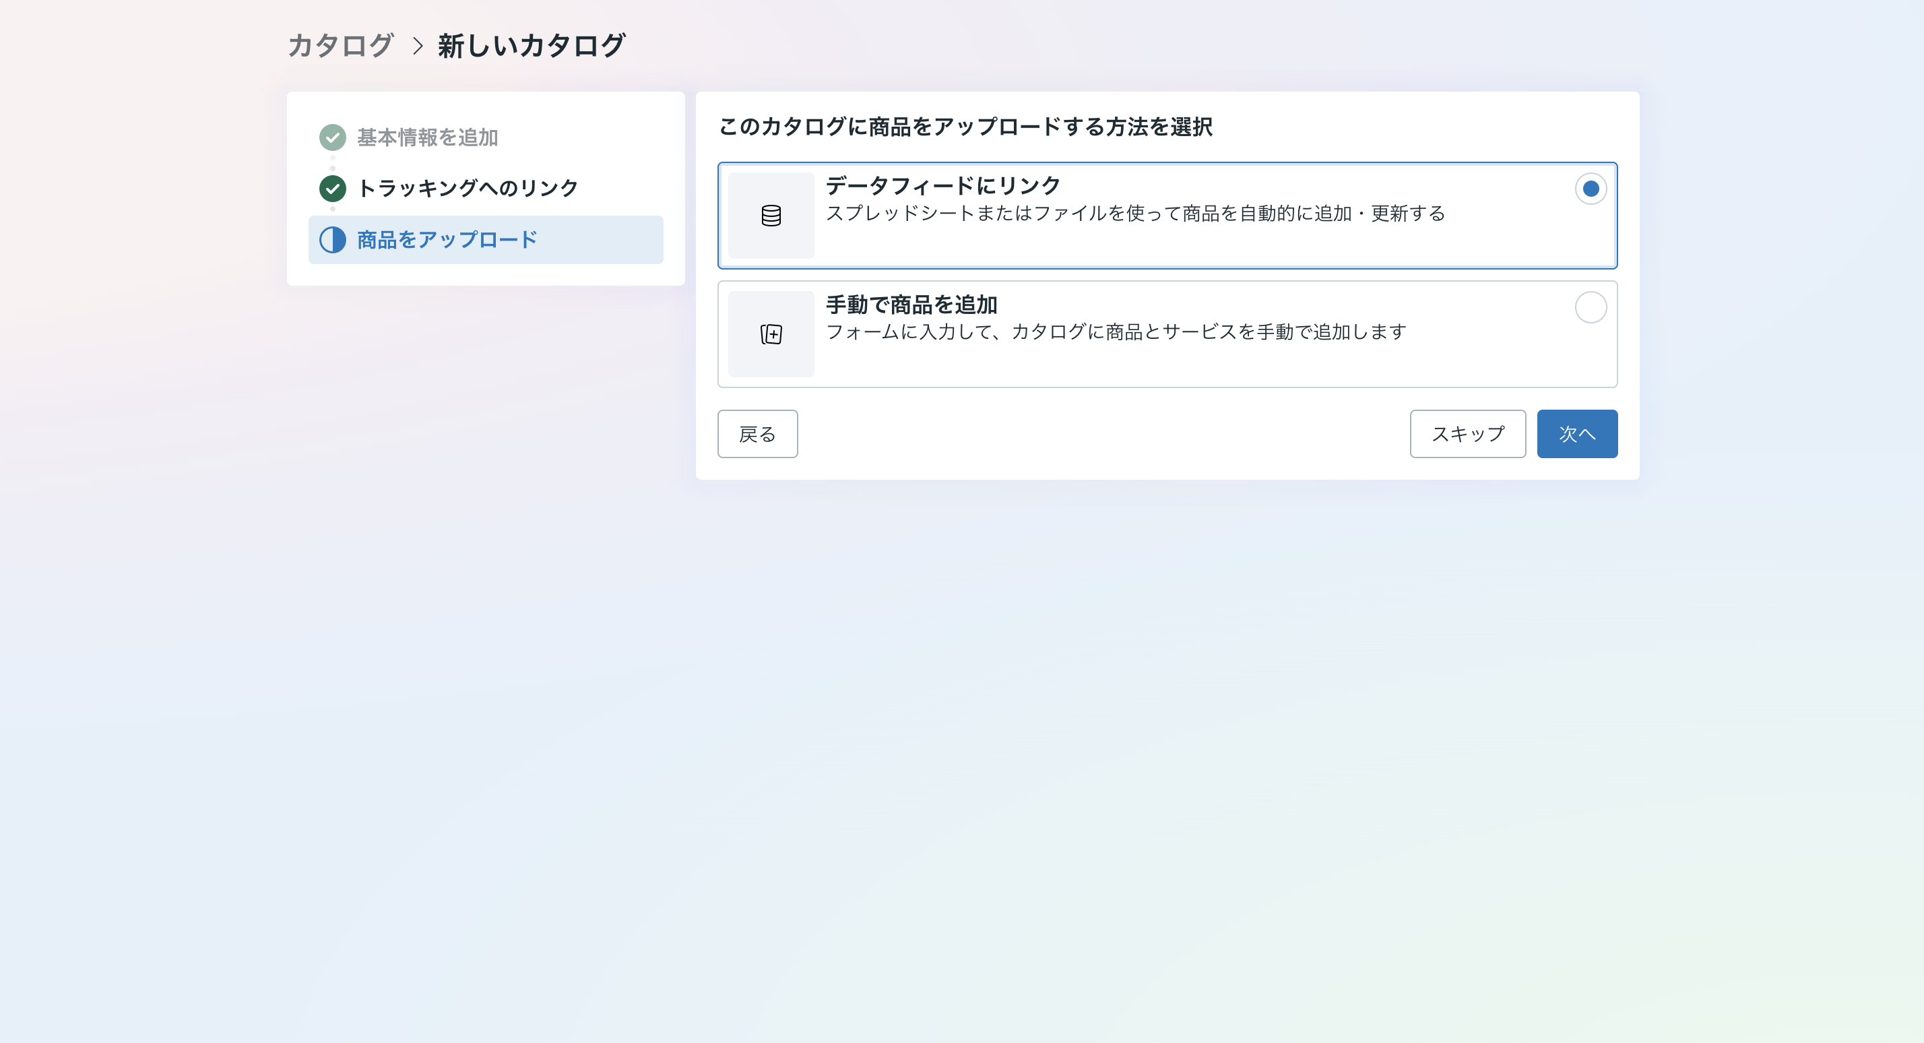The image size is (1924, 1043).
Task: Click the blue 次へ button
Action: click(1576, 433)
